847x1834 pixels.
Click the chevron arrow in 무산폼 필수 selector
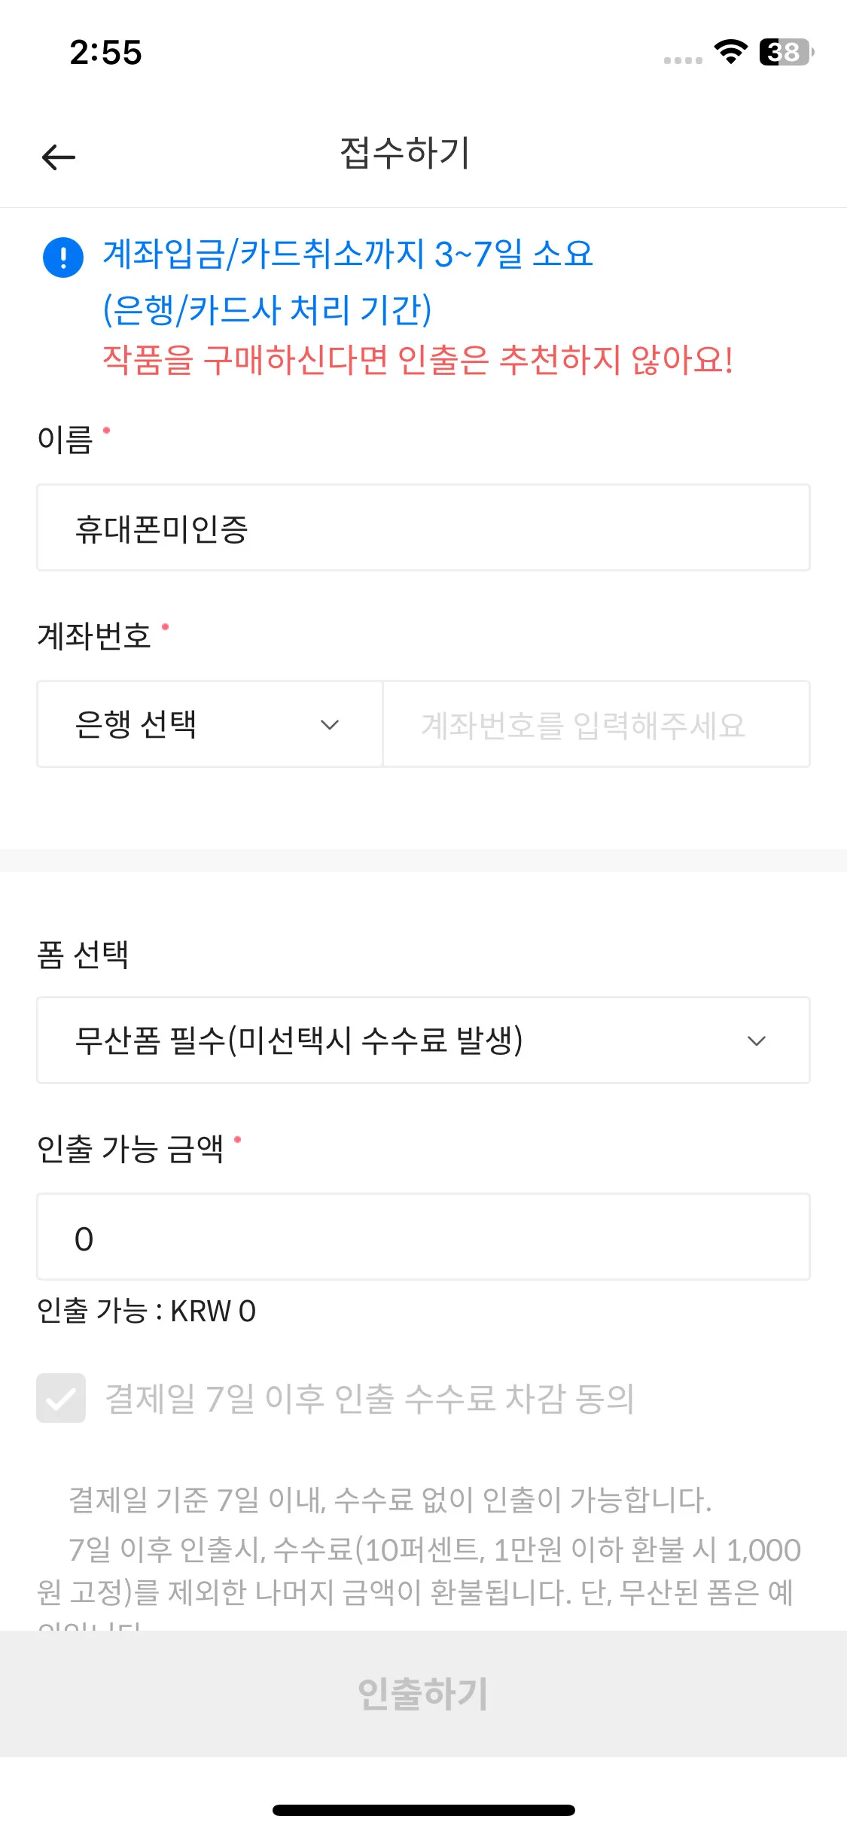(756, 1041)
